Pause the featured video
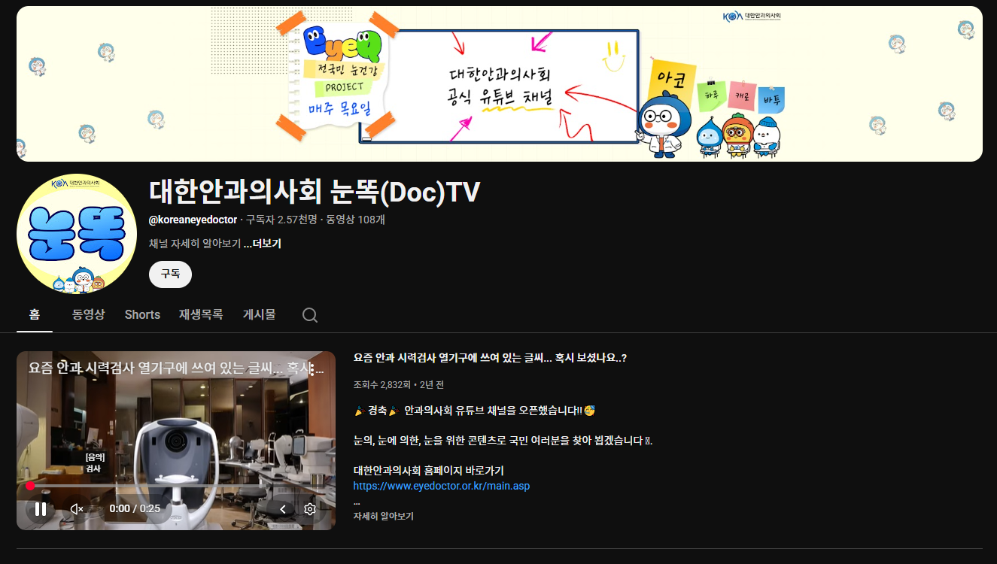 [x=41, y=509]
